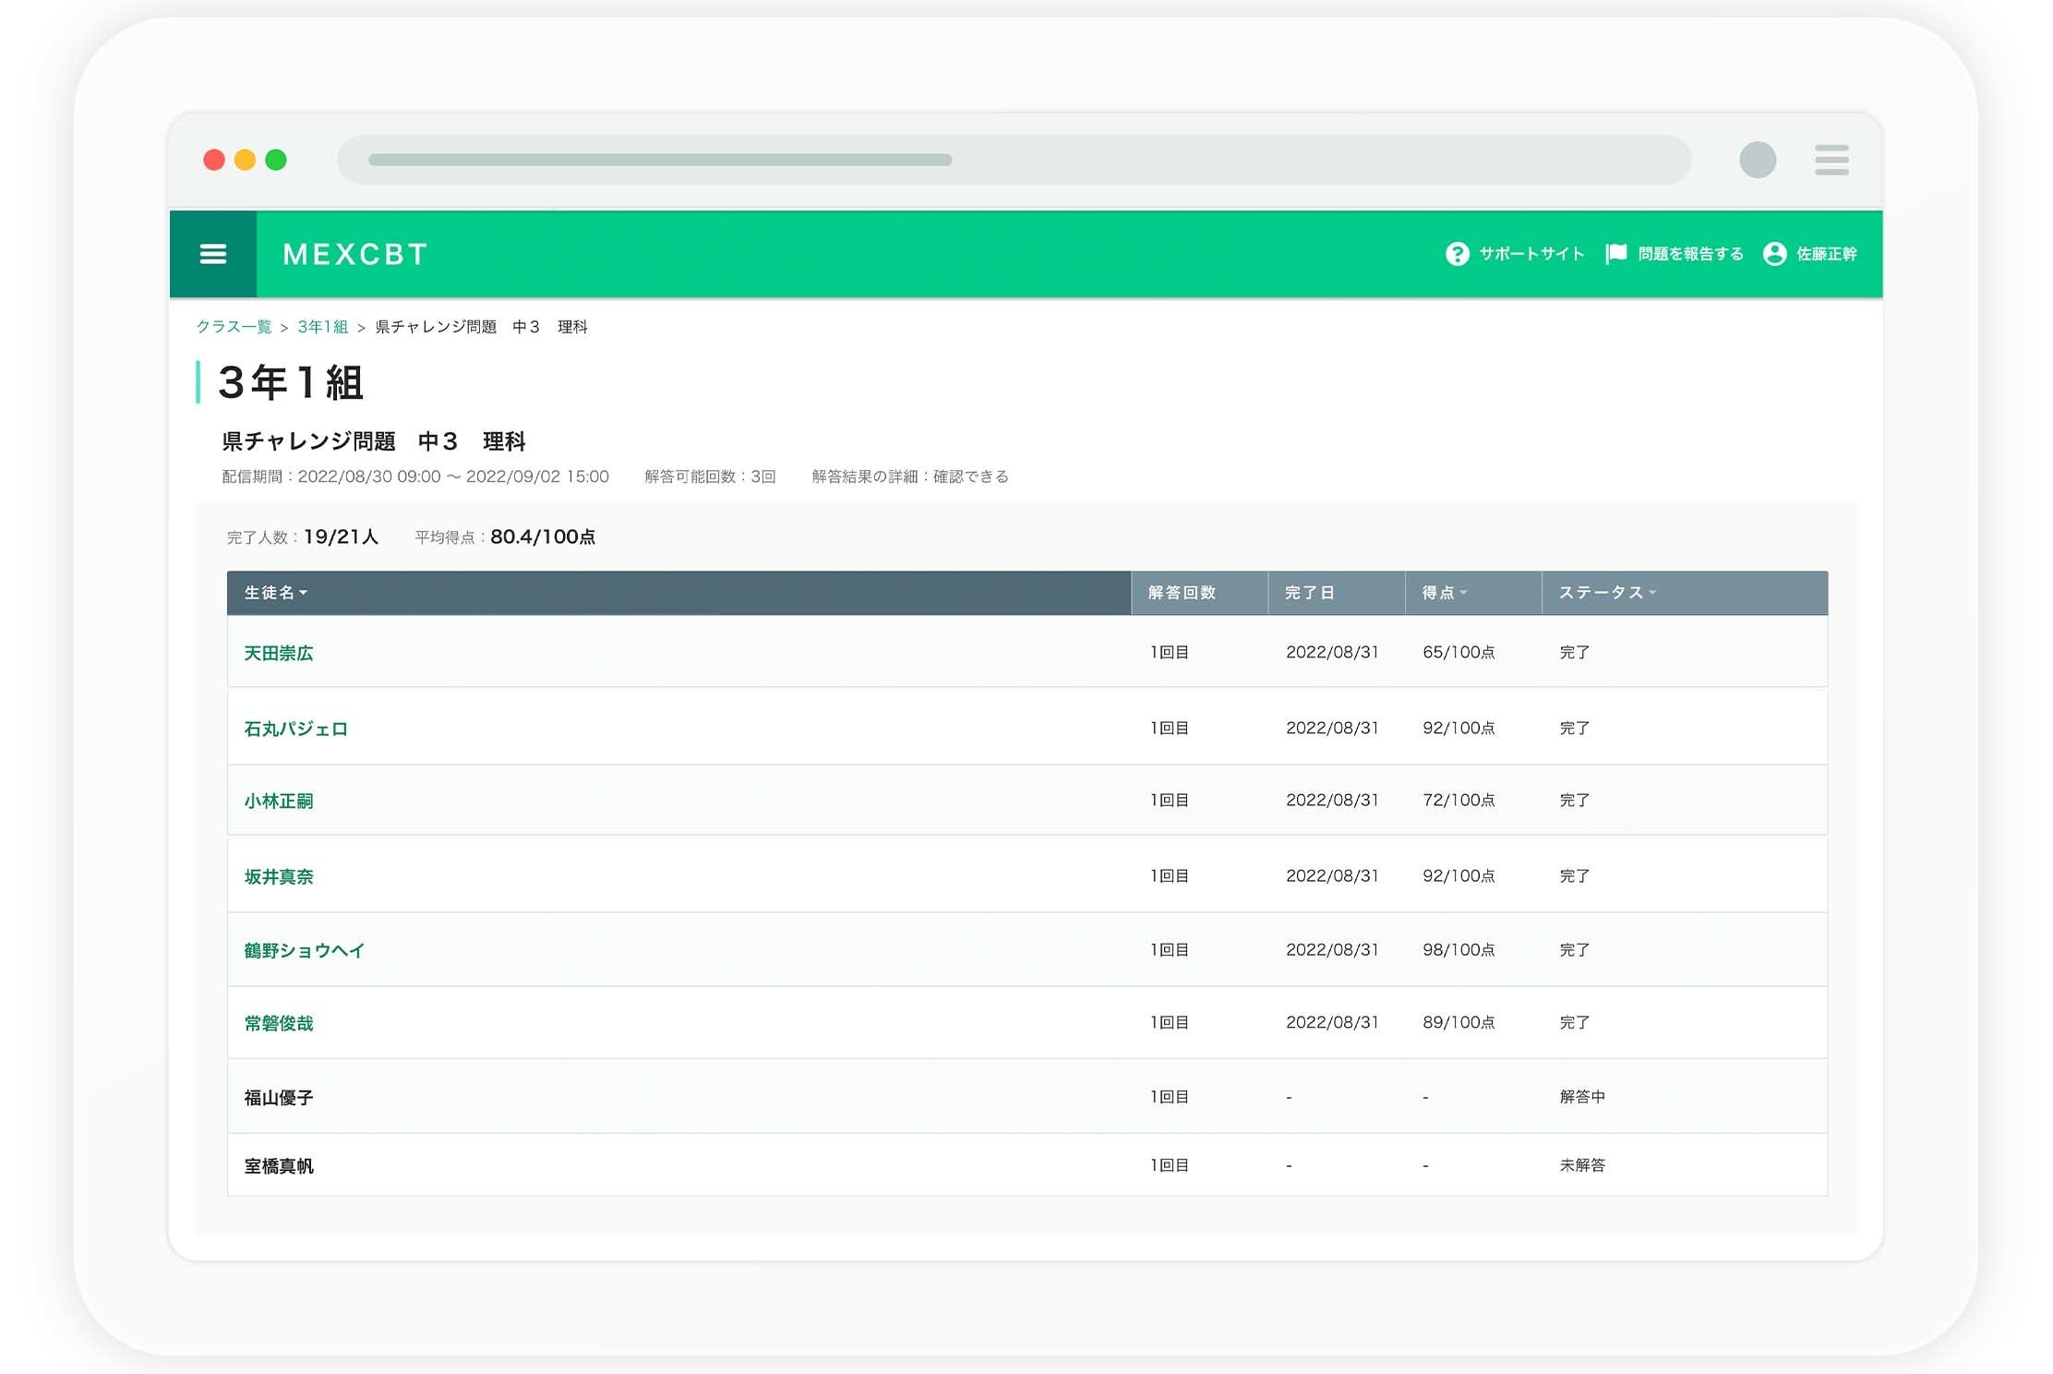The width and height of the screenshot is (2053, 1374).
Task: Click the red window close dot
Action: point(214,160)
